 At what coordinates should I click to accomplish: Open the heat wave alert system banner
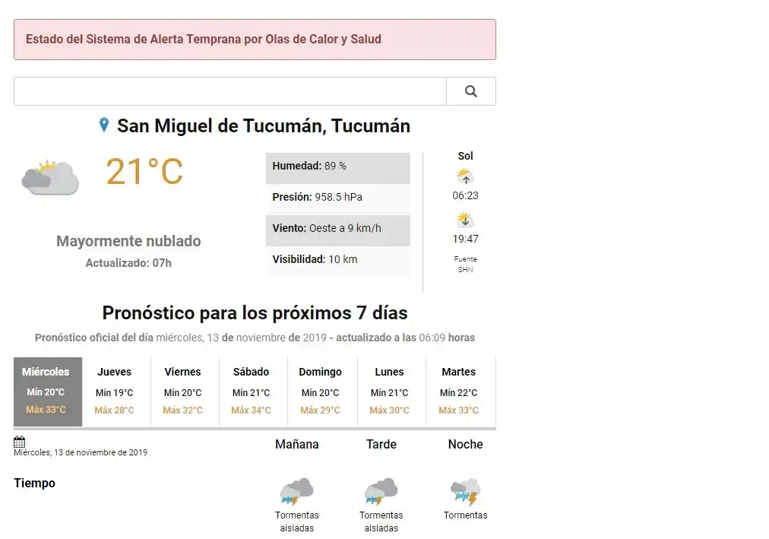255,38
